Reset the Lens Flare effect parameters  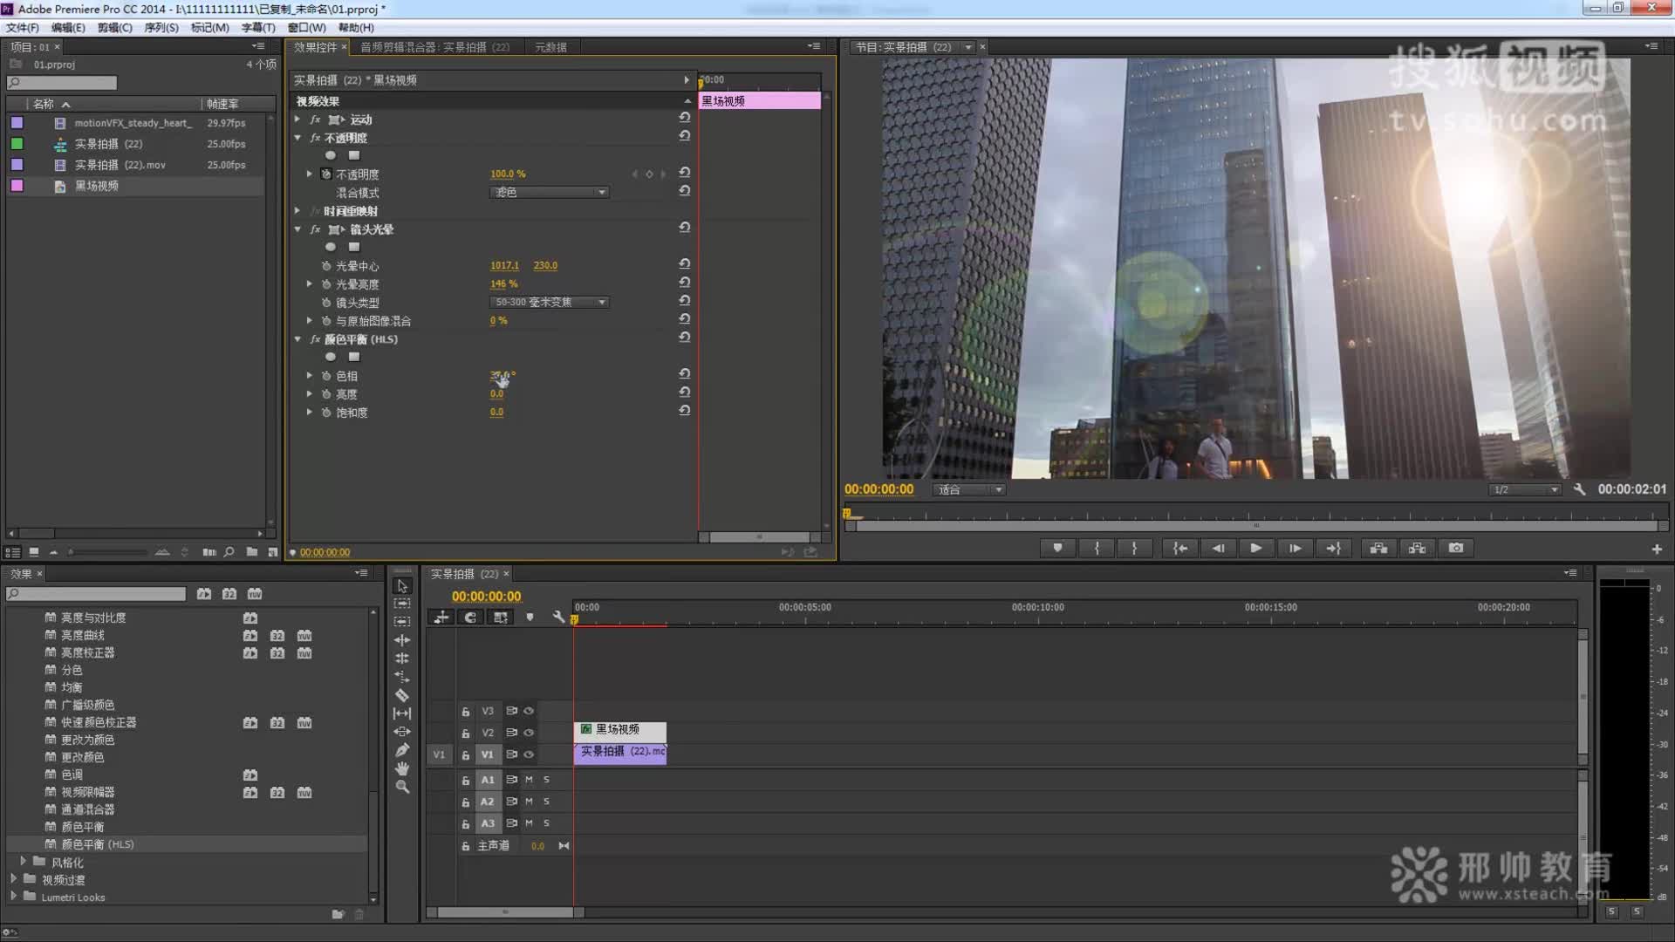(685, 228)
